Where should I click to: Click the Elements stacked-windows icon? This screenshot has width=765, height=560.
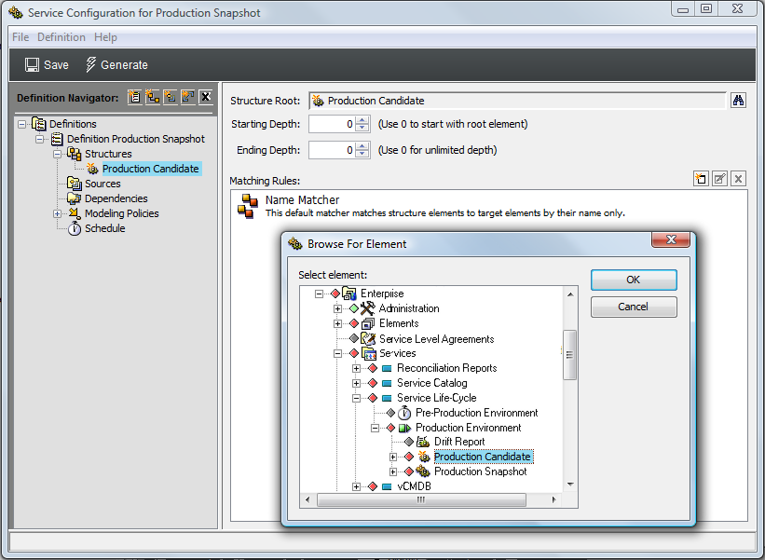click(x=369, y=323)
